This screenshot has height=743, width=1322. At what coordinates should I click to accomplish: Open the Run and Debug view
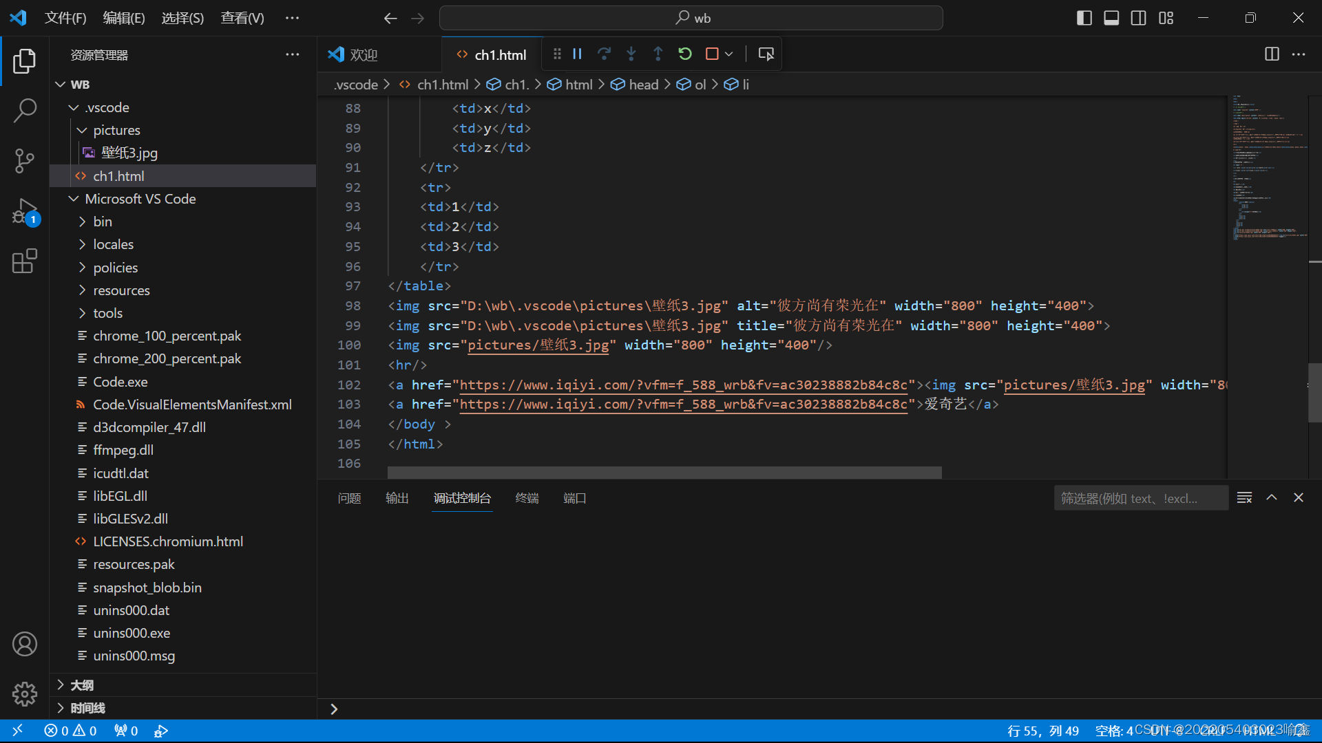pos(25,211)
